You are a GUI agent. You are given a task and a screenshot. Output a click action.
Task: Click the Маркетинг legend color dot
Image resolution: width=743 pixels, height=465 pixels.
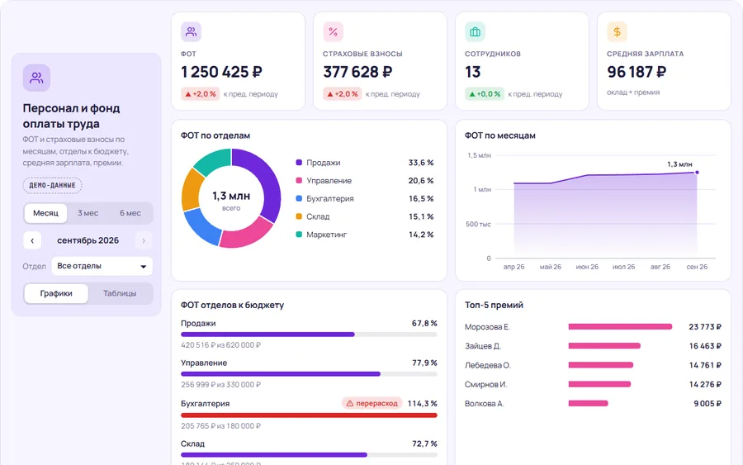[299, 235]
